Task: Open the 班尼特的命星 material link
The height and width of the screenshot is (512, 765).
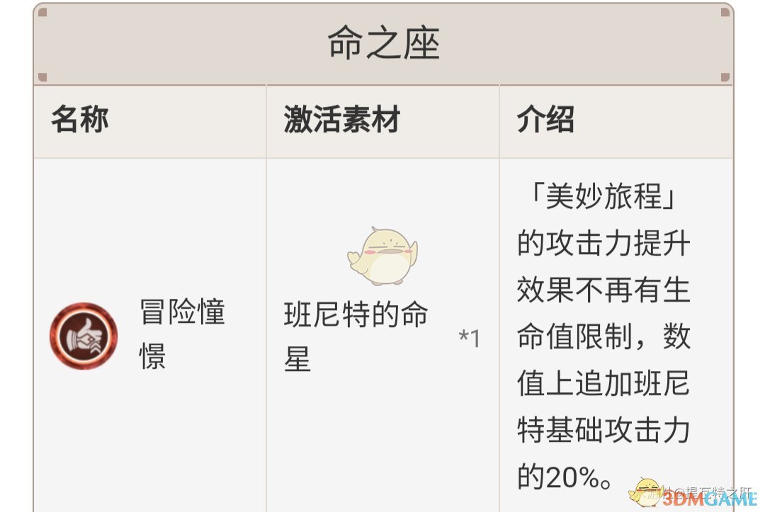Action: point(356,337)
